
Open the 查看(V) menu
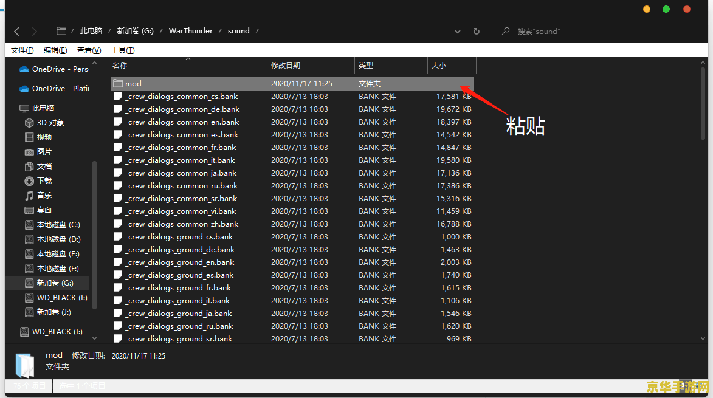click(x=89, y=50)
